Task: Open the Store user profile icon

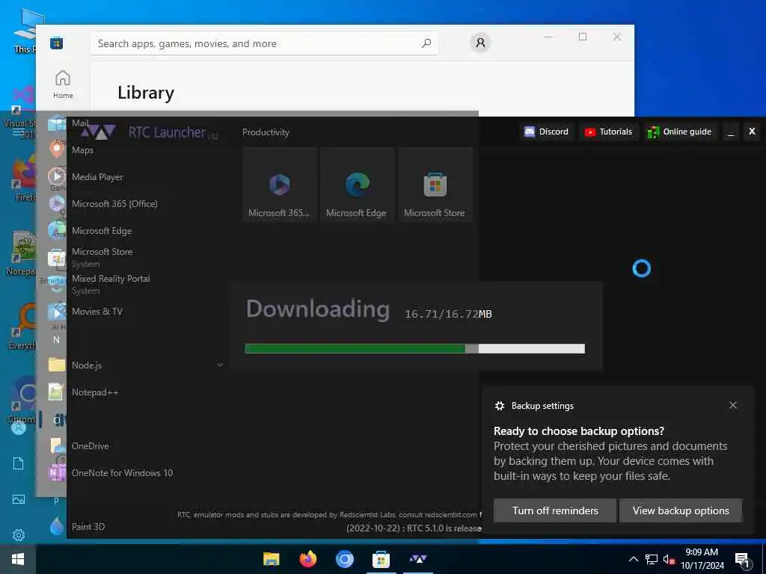Action: point(480,43)
